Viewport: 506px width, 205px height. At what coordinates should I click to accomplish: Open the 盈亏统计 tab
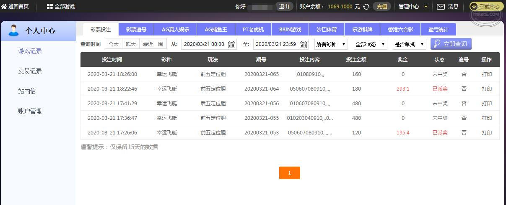pyautogui.click(x=439, y=30)
